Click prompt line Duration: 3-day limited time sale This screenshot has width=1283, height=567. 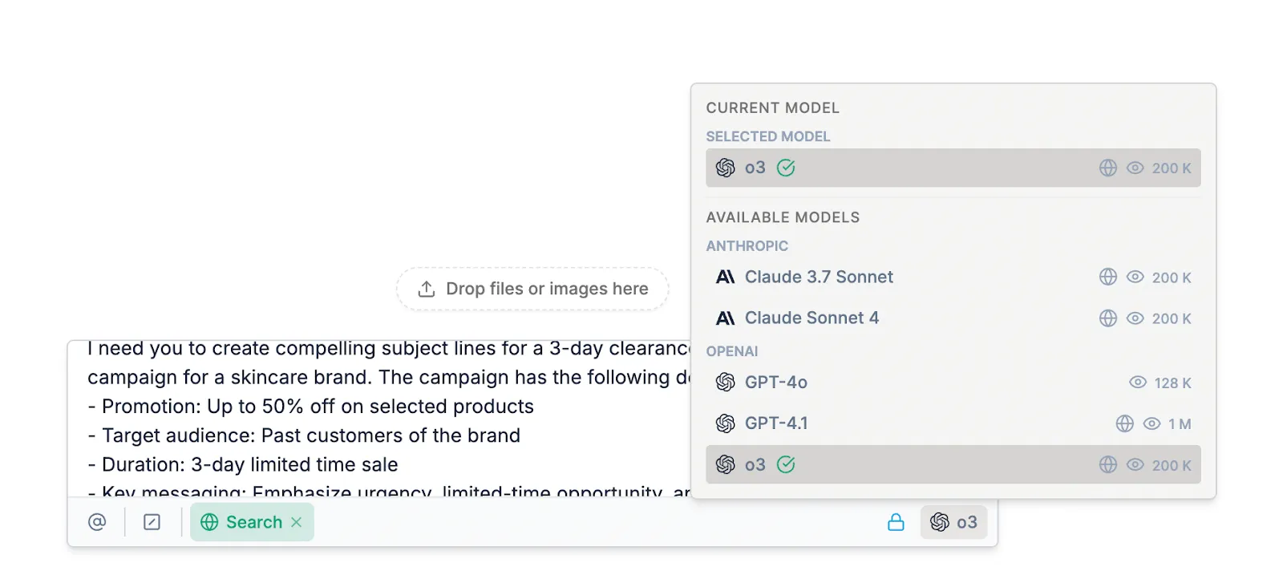pos(243,464)
